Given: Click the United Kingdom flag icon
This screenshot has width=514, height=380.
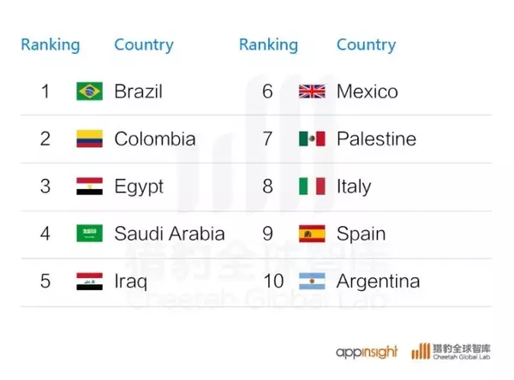Looking at the screenshot, I should (x=312, y=92).
